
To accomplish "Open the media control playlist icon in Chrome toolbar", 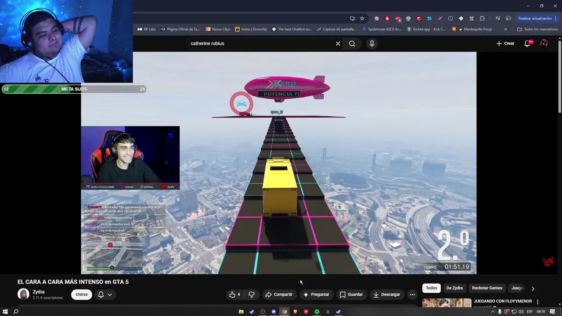I will pos(497,18).
